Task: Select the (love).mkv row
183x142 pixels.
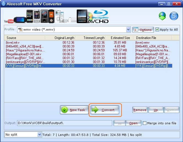Action: tap(89, 43)
